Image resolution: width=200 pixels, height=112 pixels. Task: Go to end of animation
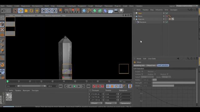click(88, 86)
